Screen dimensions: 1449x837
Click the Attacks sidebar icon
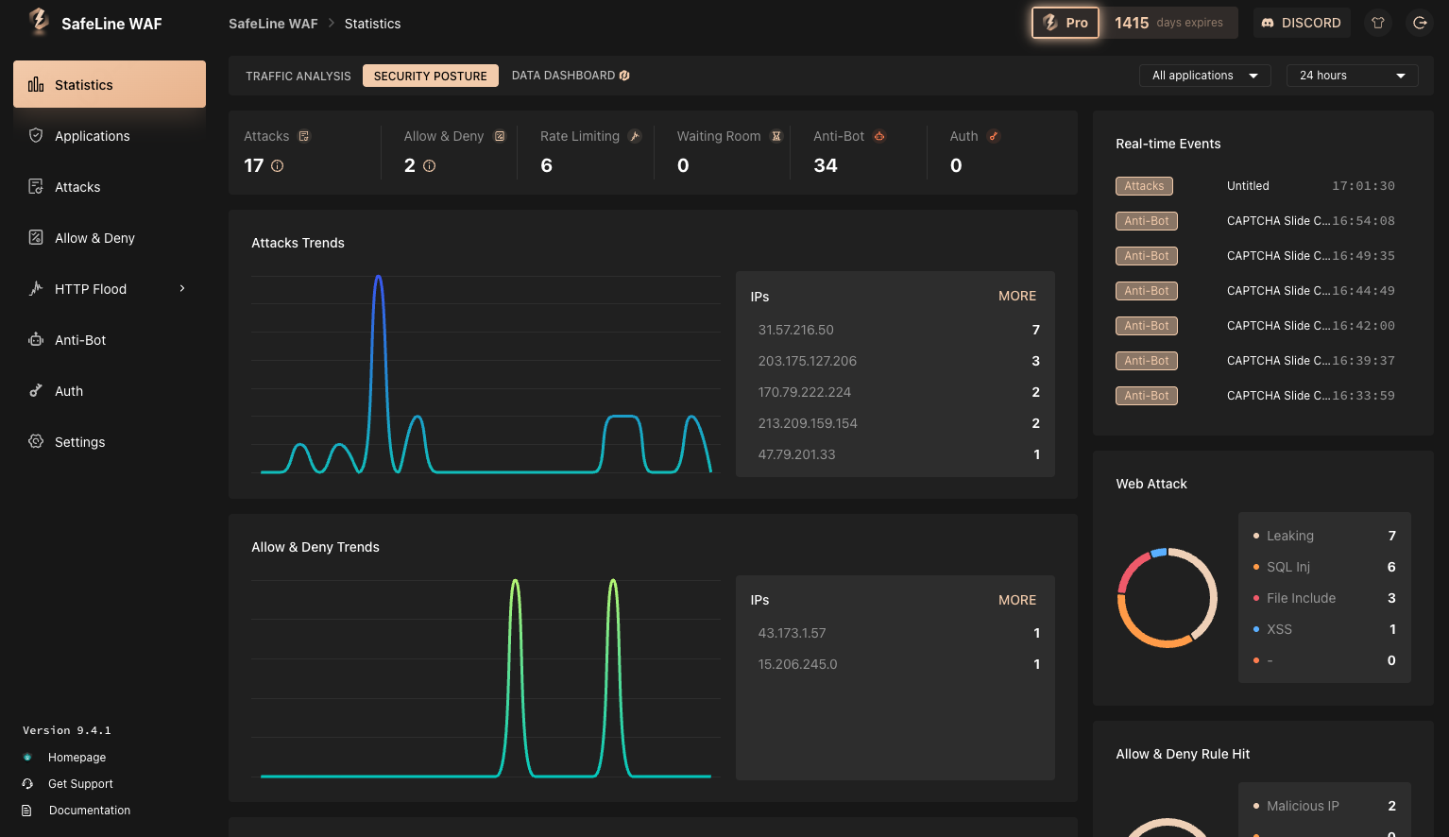[36, 186]
